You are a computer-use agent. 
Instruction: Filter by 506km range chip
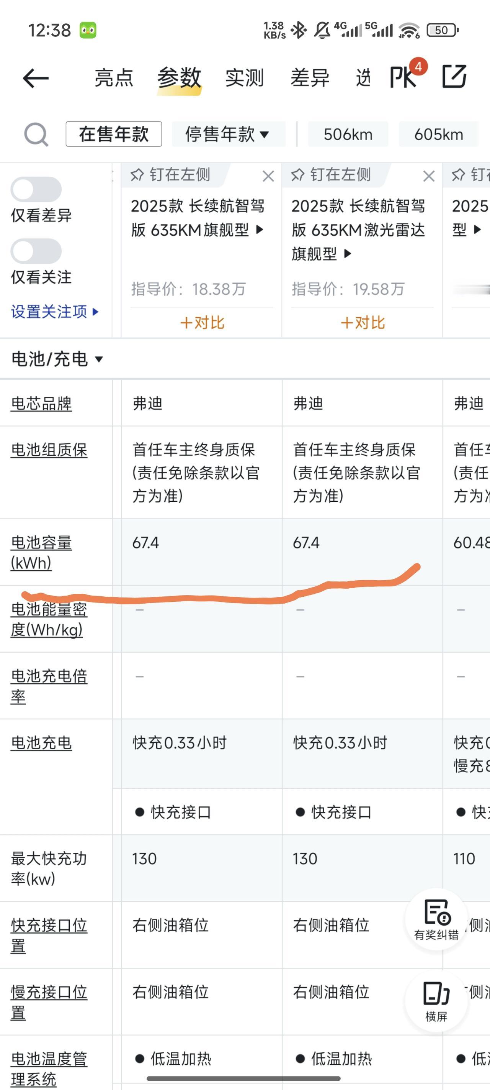click(x=348, y=134)
